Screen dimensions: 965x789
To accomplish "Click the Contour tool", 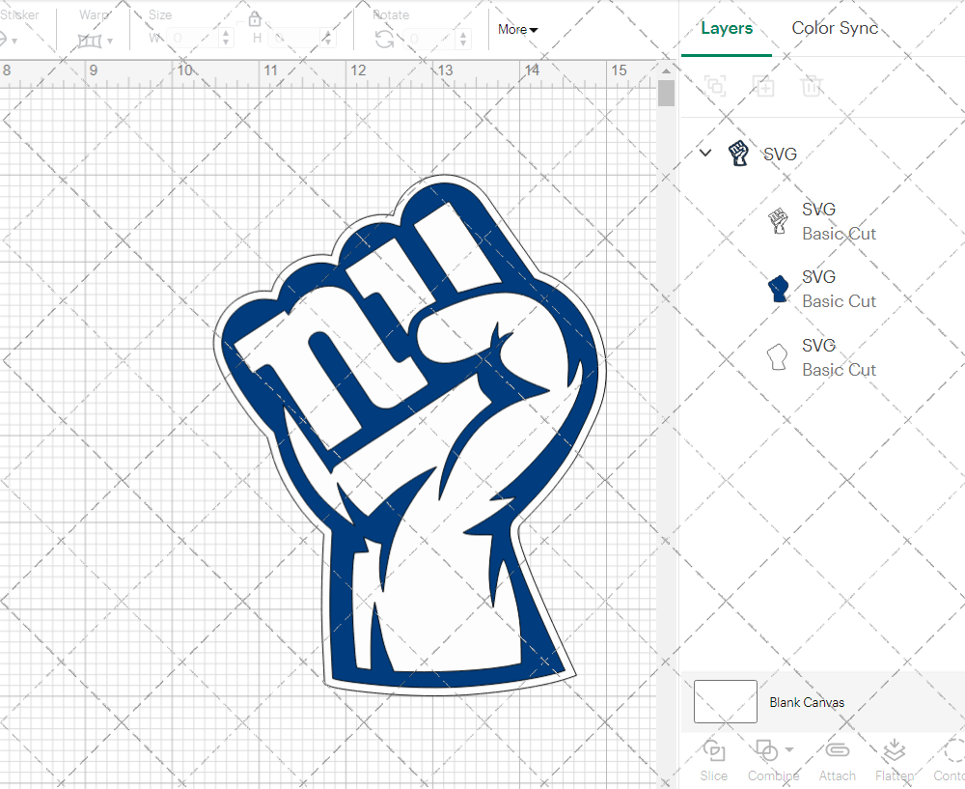I will coord(951,761).
